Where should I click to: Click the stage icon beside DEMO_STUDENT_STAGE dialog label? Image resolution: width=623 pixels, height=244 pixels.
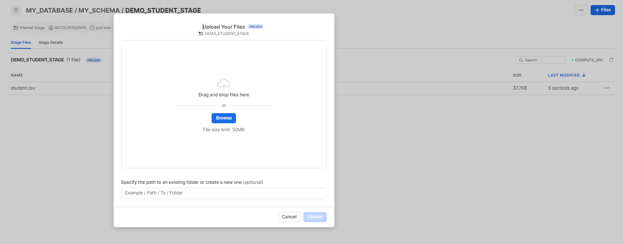click(201, 33)
